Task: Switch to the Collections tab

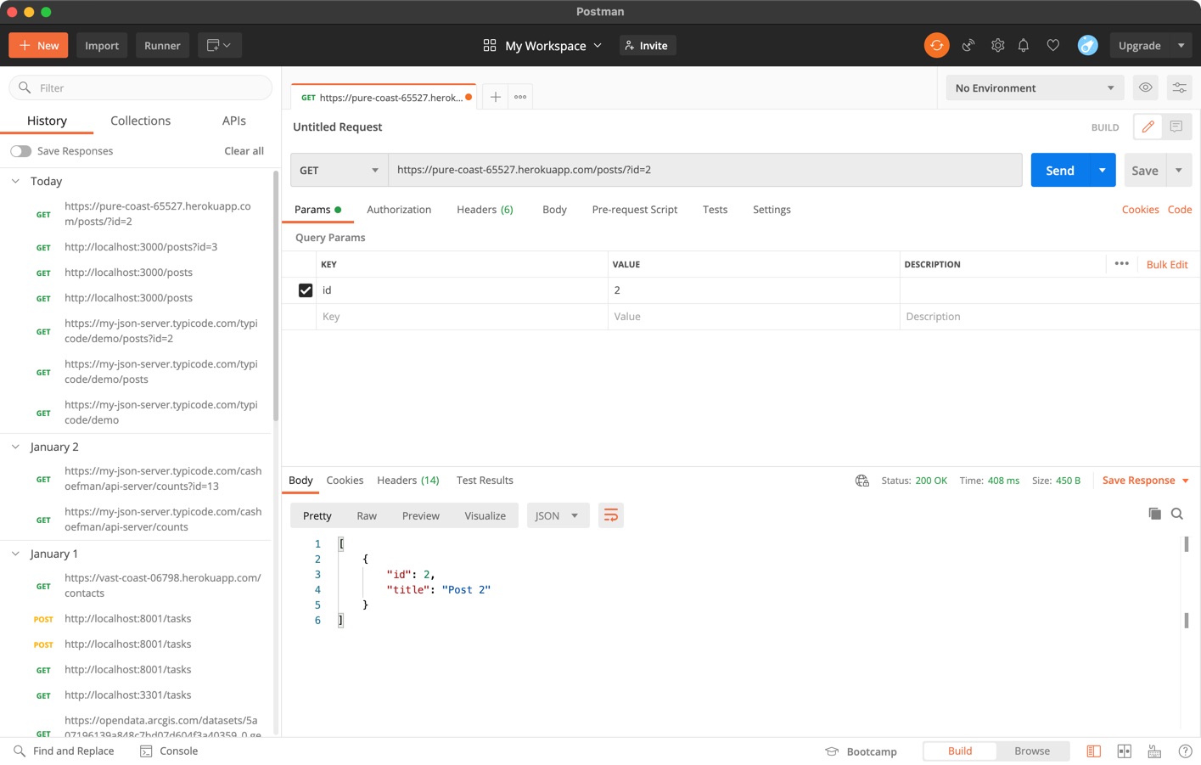Action: coord(140,121)
